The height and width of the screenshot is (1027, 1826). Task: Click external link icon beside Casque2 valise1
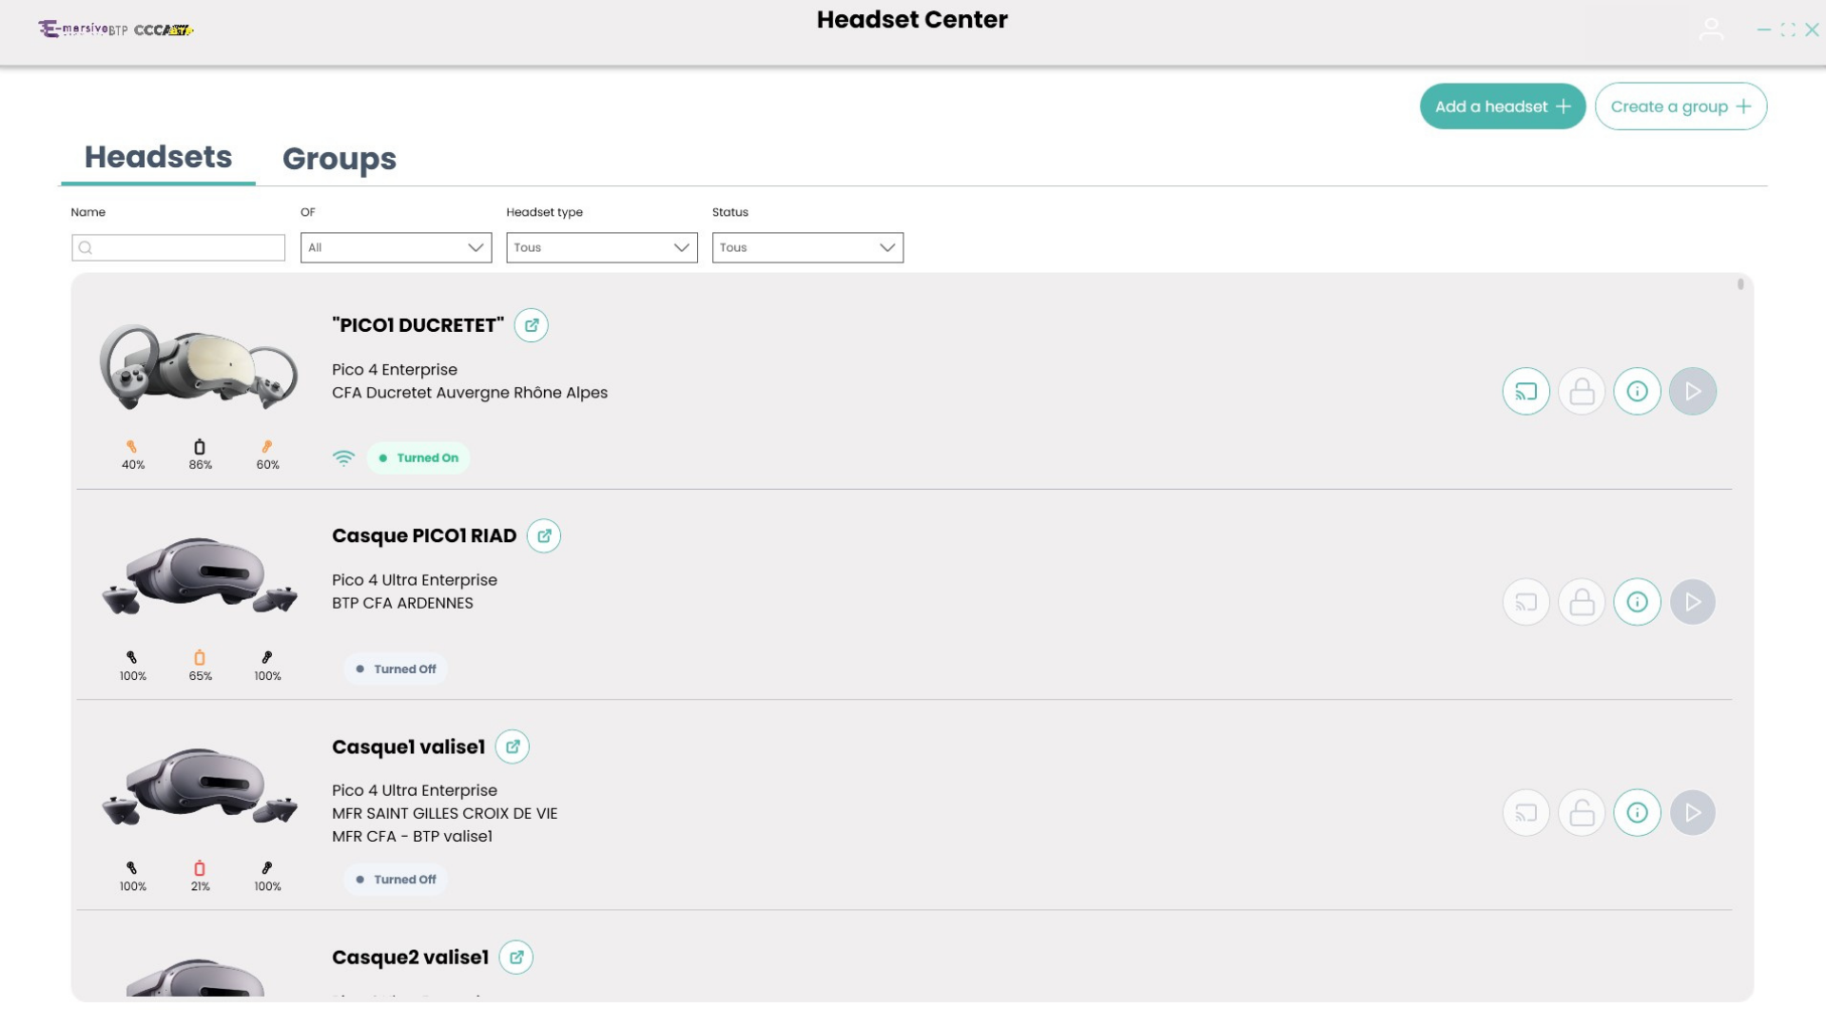point(515,957)
